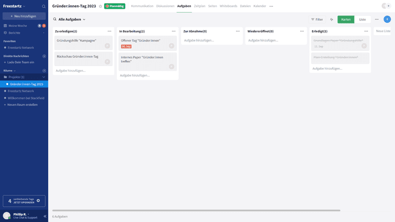Switch to Karten view
Viewport: 395px width, 222px height.
346,19
